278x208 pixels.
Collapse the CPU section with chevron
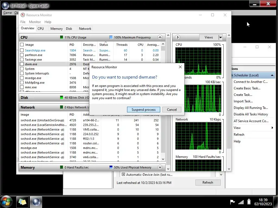pos(160,37)
